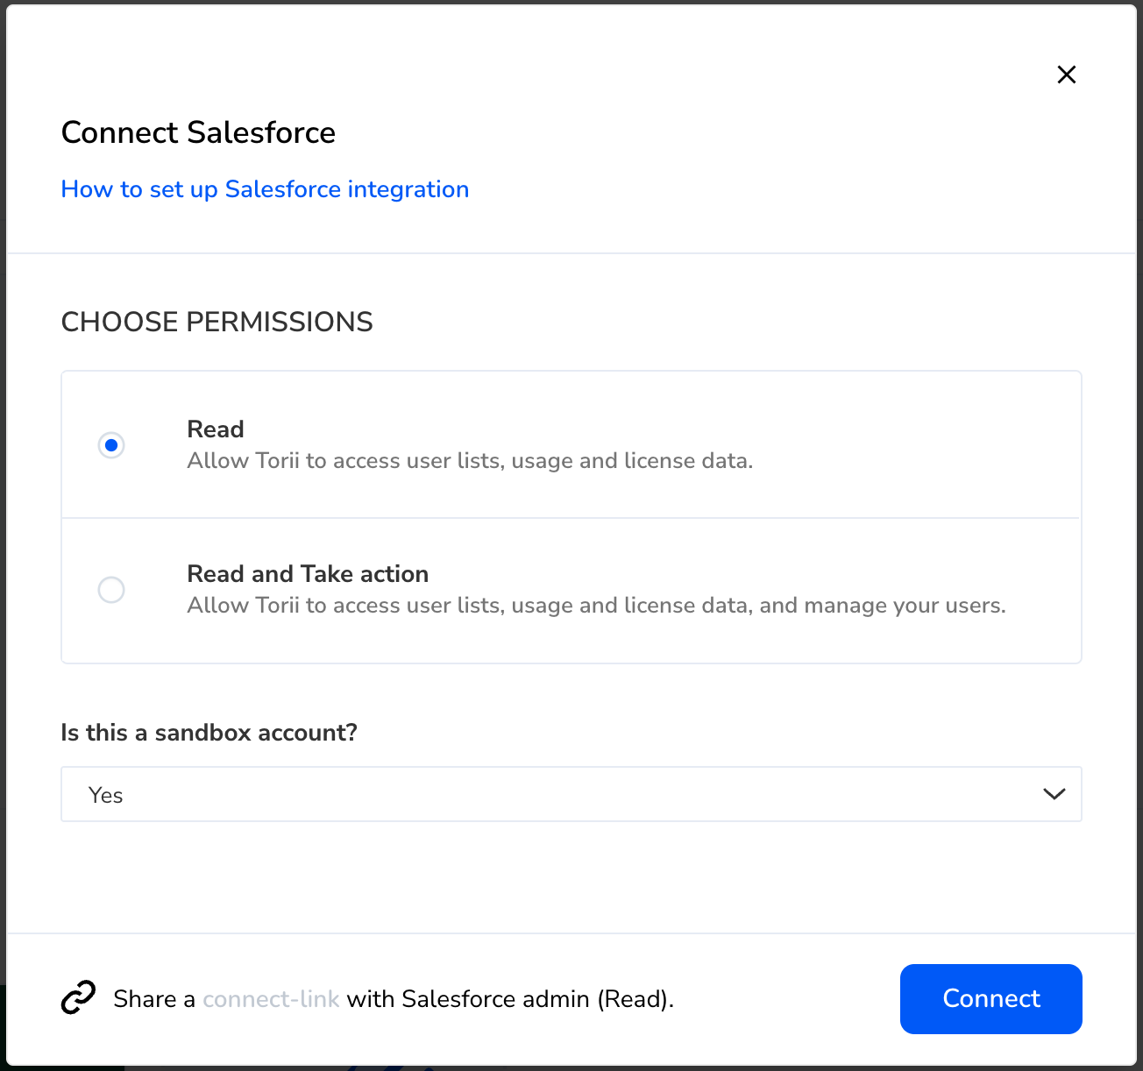Viewport: 1143px width, 1071px height.
Task: Click the description mentioning manage your users
Action: click(x=596, y=606)
